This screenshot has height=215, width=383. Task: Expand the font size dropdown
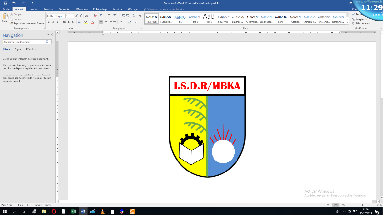[x=72, y=16]
